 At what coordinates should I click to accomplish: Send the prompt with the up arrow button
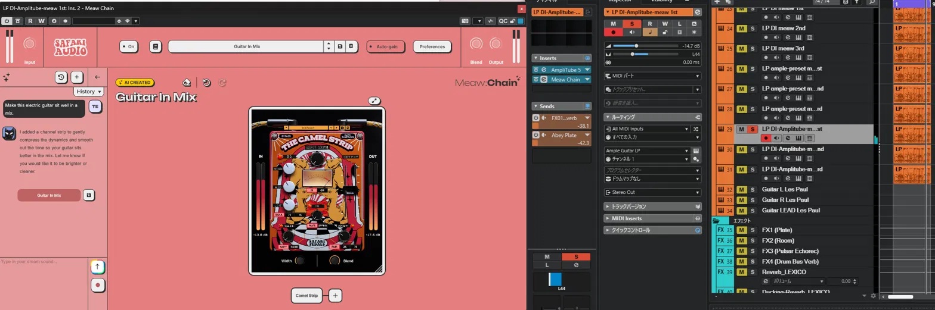(98, 267)
